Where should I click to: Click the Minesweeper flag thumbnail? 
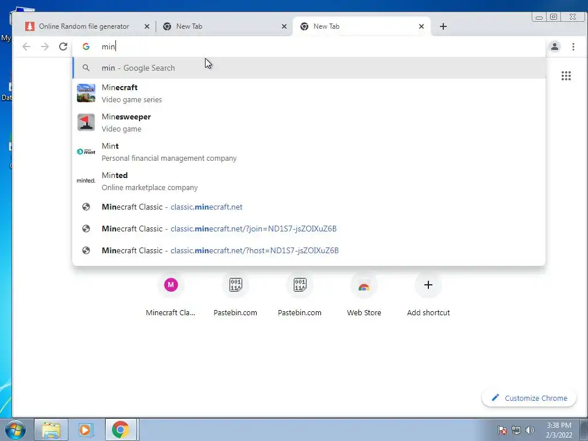click(x=86, y=122)
